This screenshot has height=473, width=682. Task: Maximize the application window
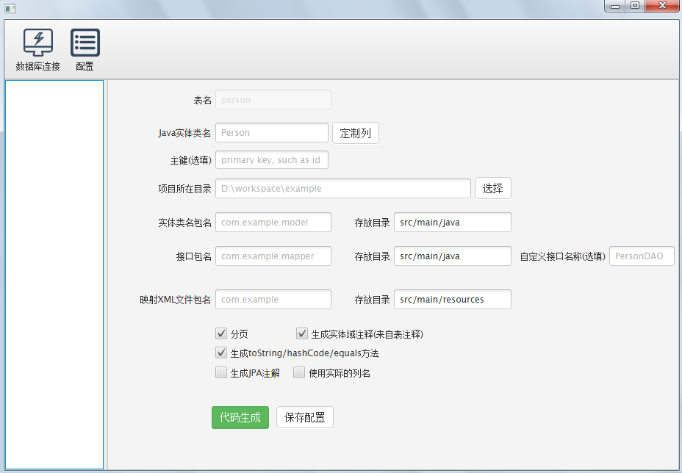tap(635, 6)
